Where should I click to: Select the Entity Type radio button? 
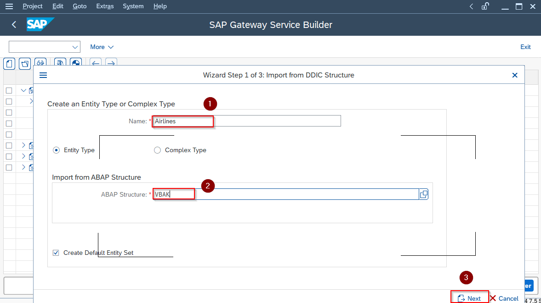point(57,150)
